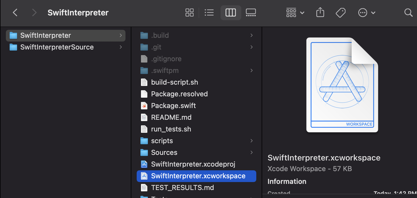Image resolution: width=417 pixels, height=198 pixels.
Task: Click the Swift icon beside Package.swift
Action: (x=144, y=106)
